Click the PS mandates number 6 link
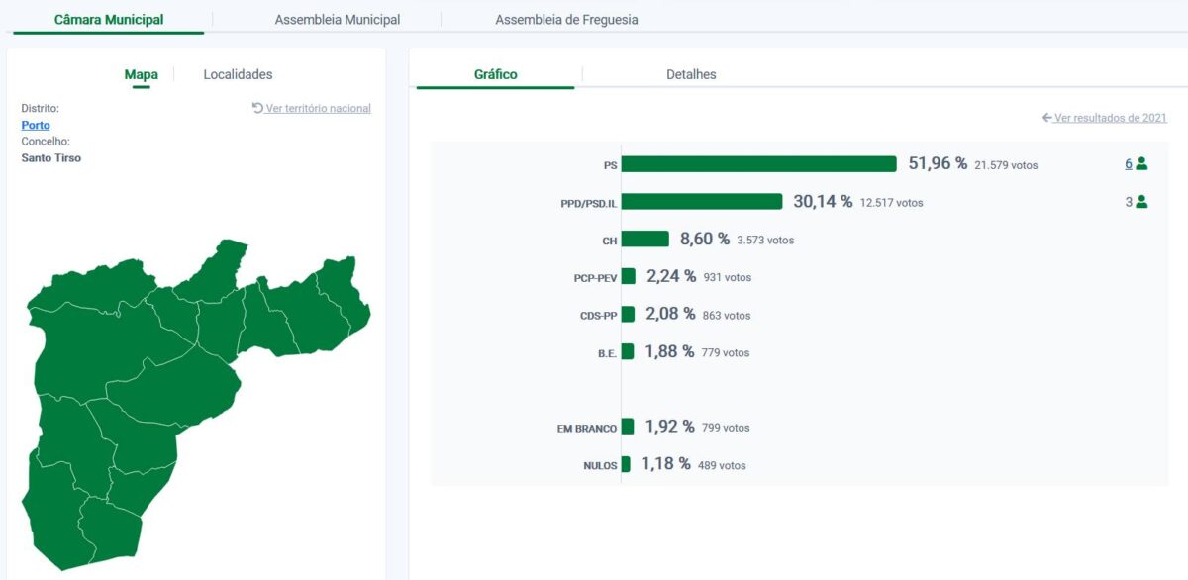This screenshot has height=580, width=1188. click(x=1128, y=164)
